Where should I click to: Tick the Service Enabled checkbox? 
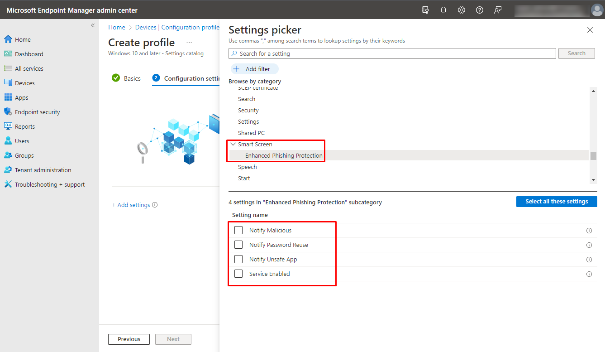pos(238,274)
